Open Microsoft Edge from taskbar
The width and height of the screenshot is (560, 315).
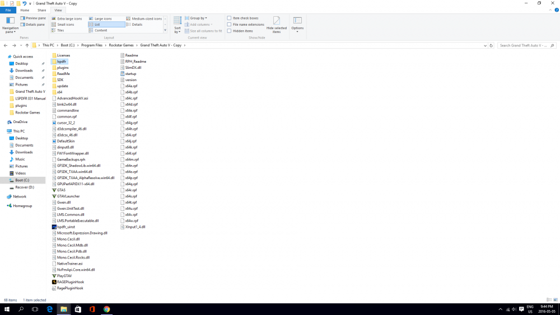tap(49, 309)
